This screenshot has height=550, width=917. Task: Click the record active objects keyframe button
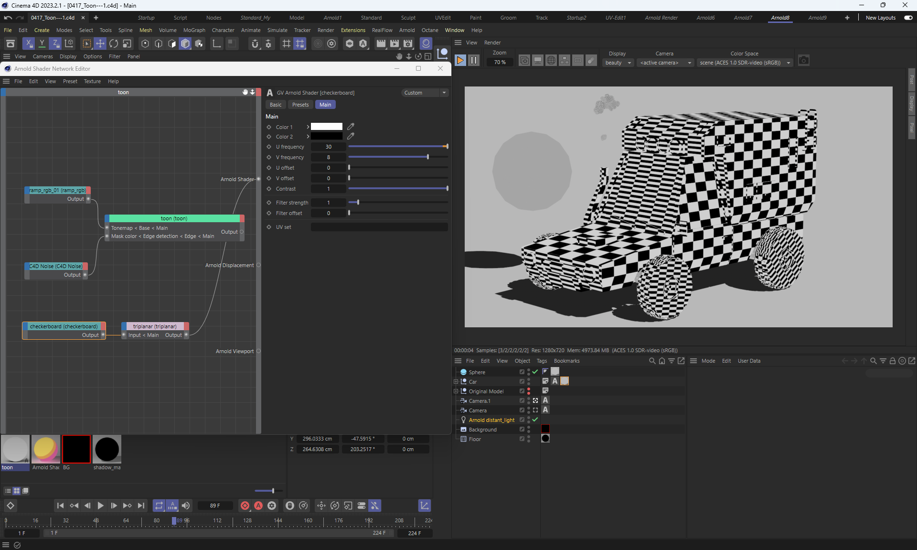(245, 506)
